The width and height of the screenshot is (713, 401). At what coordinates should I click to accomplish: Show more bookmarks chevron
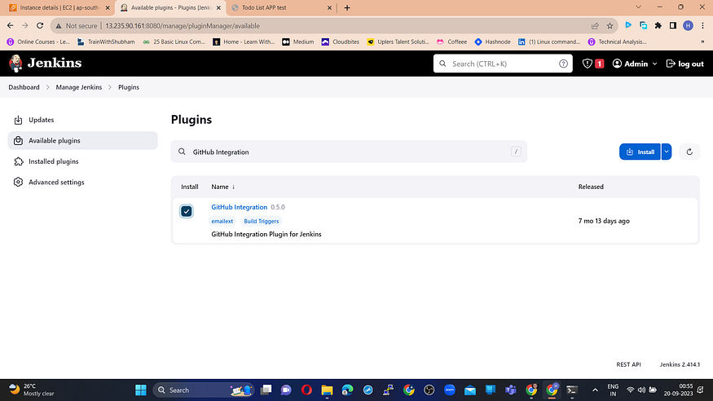[x=702, y=42]
